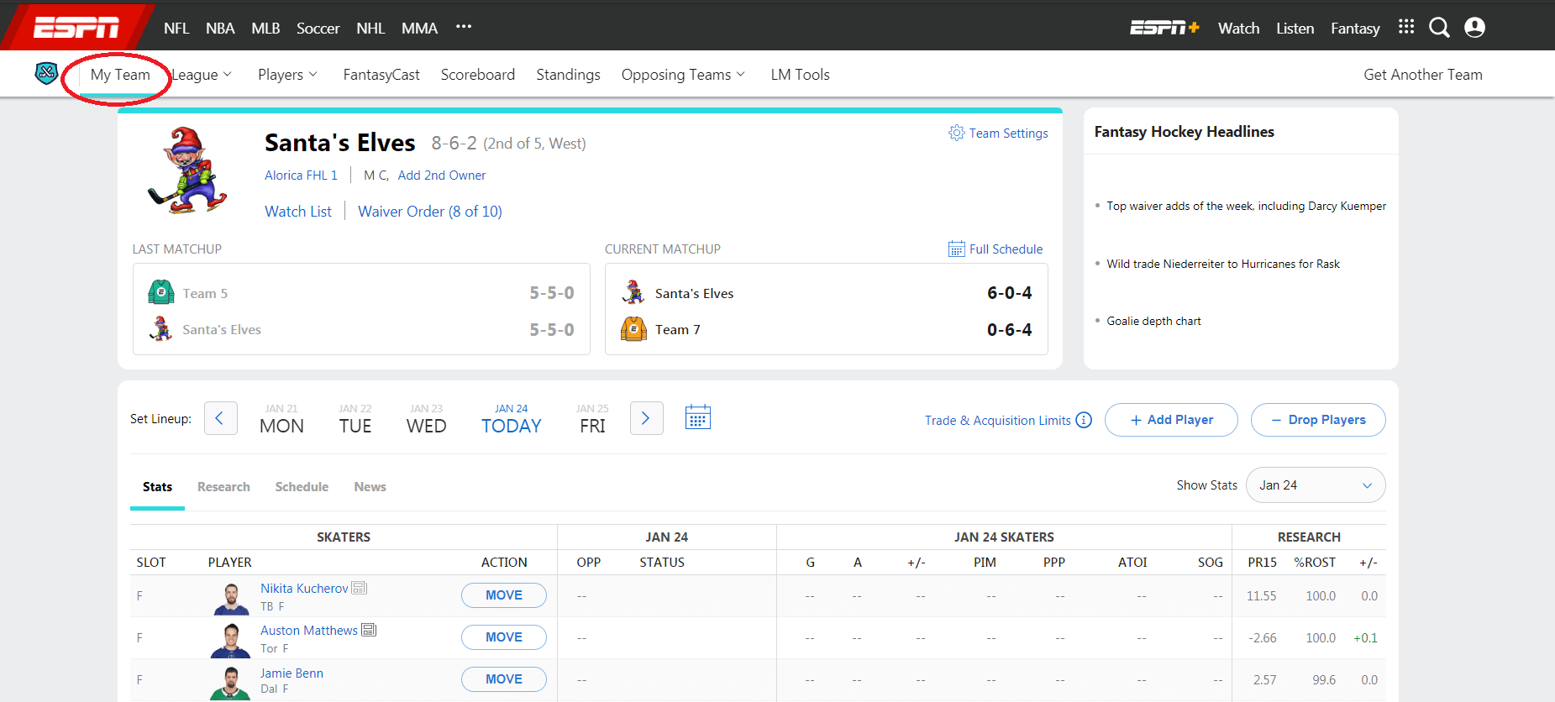Viewport: 1555px width, 702px height.
Task: Open the Niederreiter trade headline
Action: pyautogui.click(x=1223, y=264)
